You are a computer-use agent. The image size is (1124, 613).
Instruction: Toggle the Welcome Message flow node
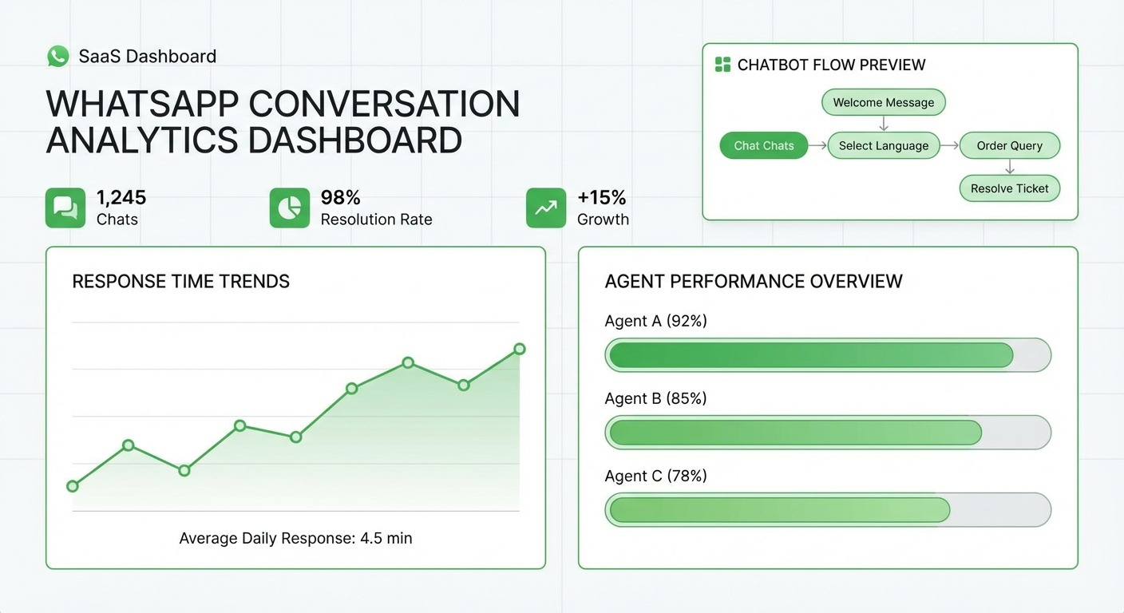(x=883, y=102)
